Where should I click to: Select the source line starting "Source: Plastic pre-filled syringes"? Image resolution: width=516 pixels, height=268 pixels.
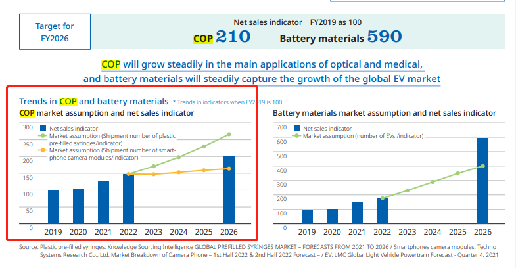258,247
